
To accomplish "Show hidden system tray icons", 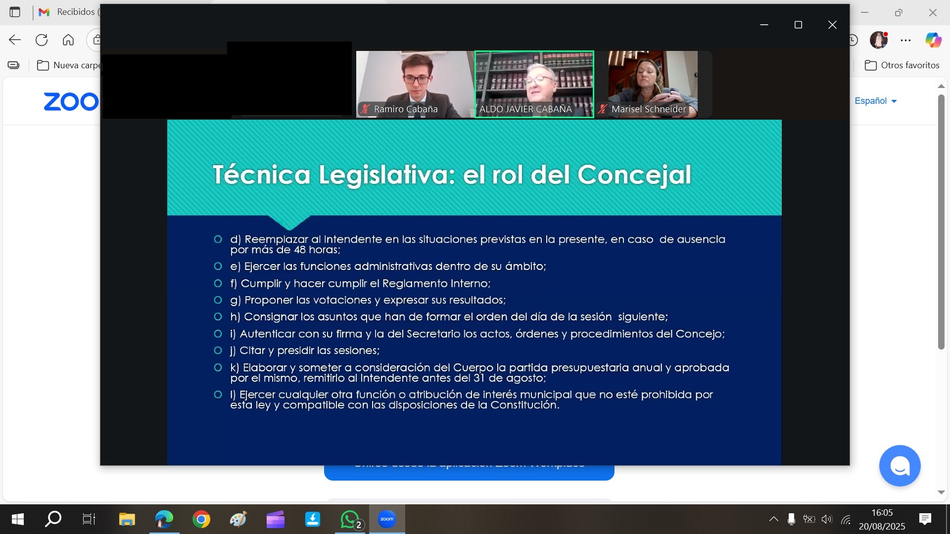I will tap(773, 519).
